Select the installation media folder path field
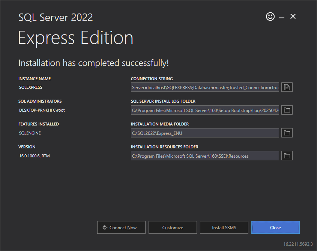 point(204,133)
